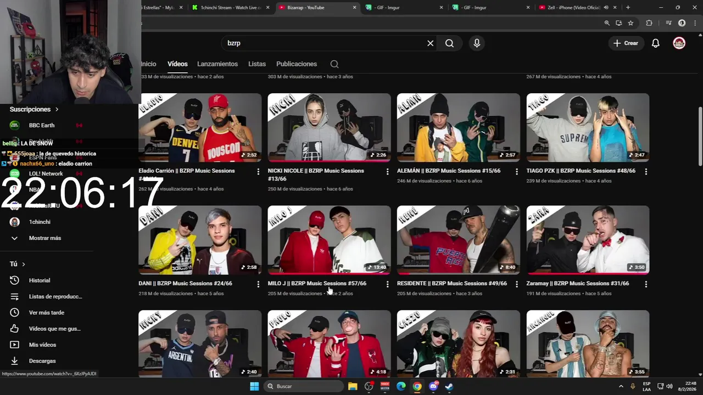This screenshot has width=703, height=395.
Task: Open Vídeos que me gustan list
Action: coord(55,329)
